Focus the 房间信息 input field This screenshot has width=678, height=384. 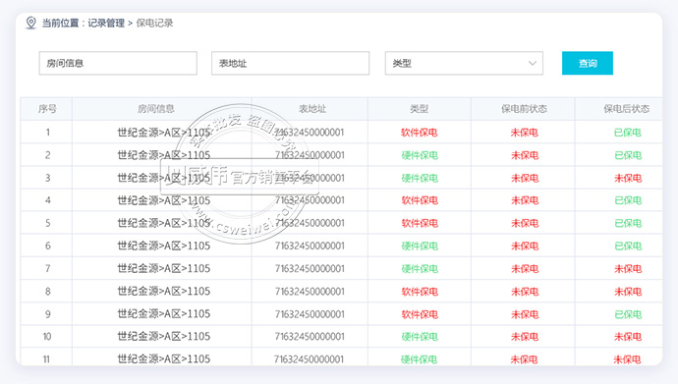click(118, 63)
